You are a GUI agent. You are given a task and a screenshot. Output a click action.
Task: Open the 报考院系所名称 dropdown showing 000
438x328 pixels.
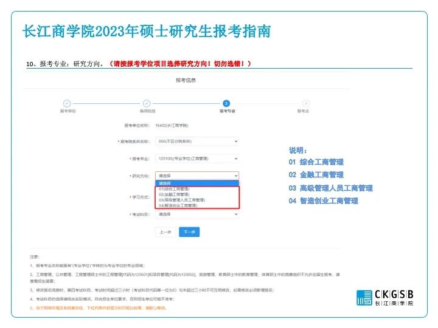[197, 142]
